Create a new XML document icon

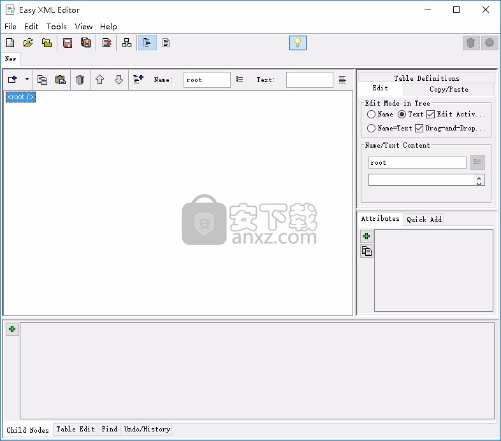(10, 43)
